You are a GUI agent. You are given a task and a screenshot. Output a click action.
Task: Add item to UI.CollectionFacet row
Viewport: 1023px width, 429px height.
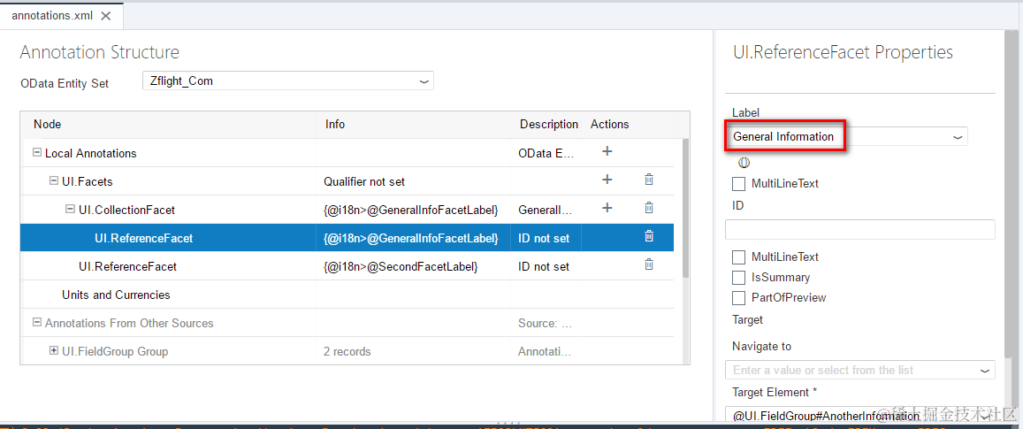point(607,208)
